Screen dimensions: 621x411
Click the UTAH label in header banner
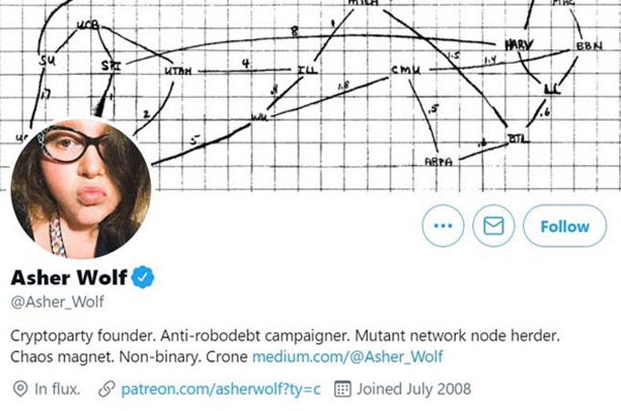pyautogui.click(x=178, y=71)
